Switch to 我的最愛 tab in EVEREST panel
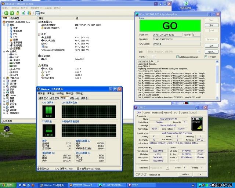This screenshot has height=188, width=235. click(15, 18)
